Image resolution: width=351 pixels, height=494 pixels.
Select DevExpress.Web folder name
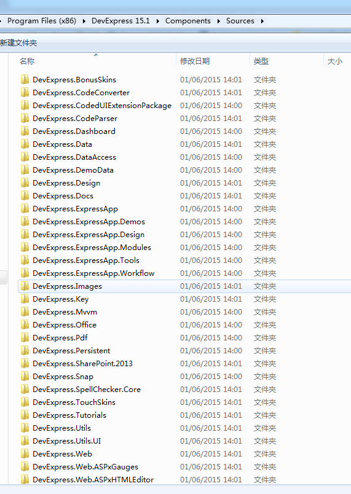click(62, 454)
